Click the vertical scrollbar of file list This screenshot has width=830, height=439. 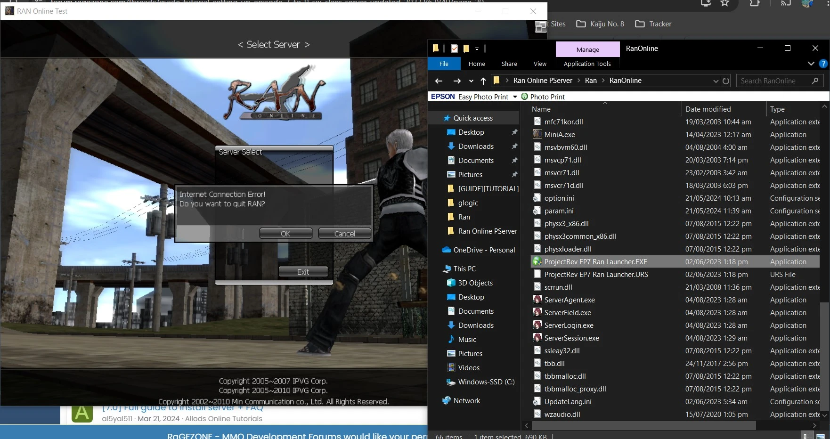point(824,356)
